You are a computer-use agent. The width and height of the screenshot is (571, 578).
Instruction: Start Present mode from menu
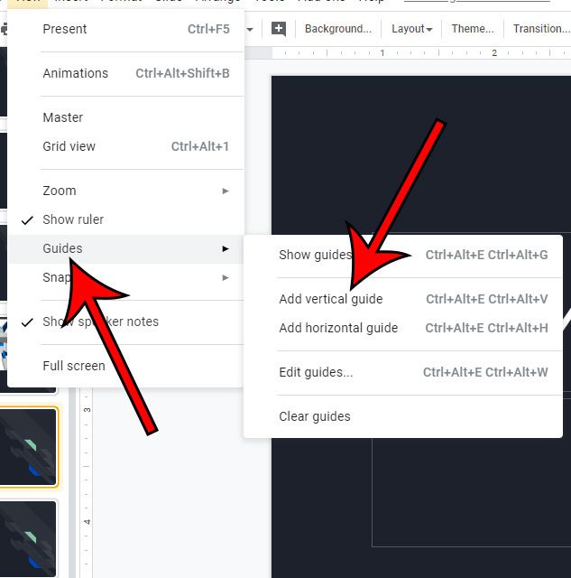65,29
